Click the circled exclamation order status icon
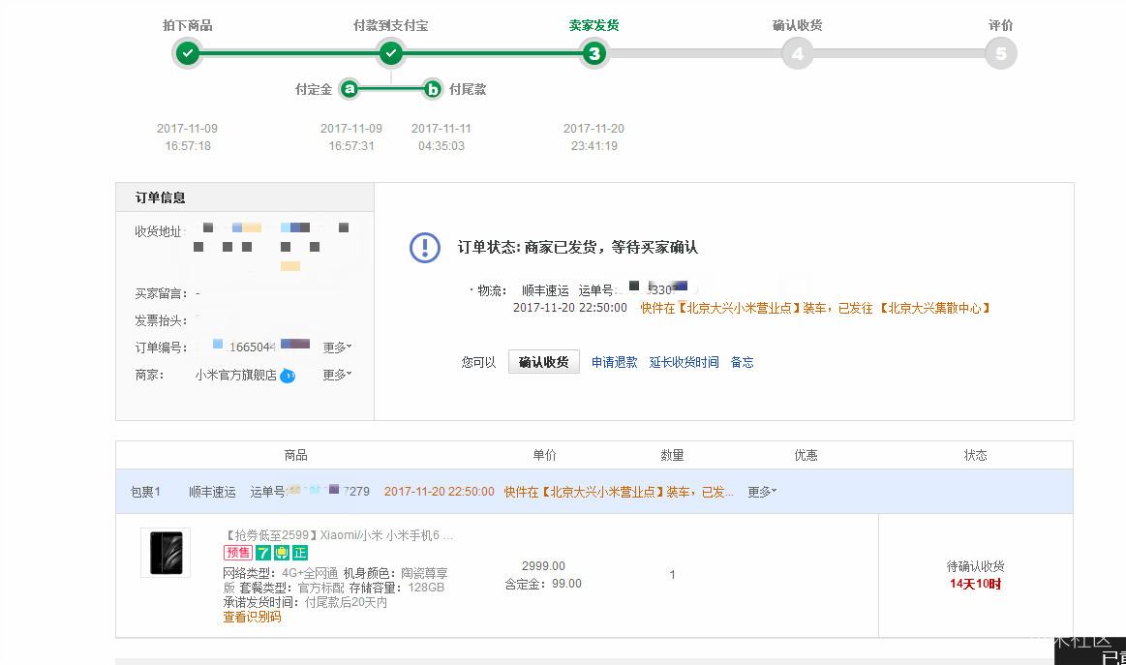1126x665 pixels. [424, 248]
